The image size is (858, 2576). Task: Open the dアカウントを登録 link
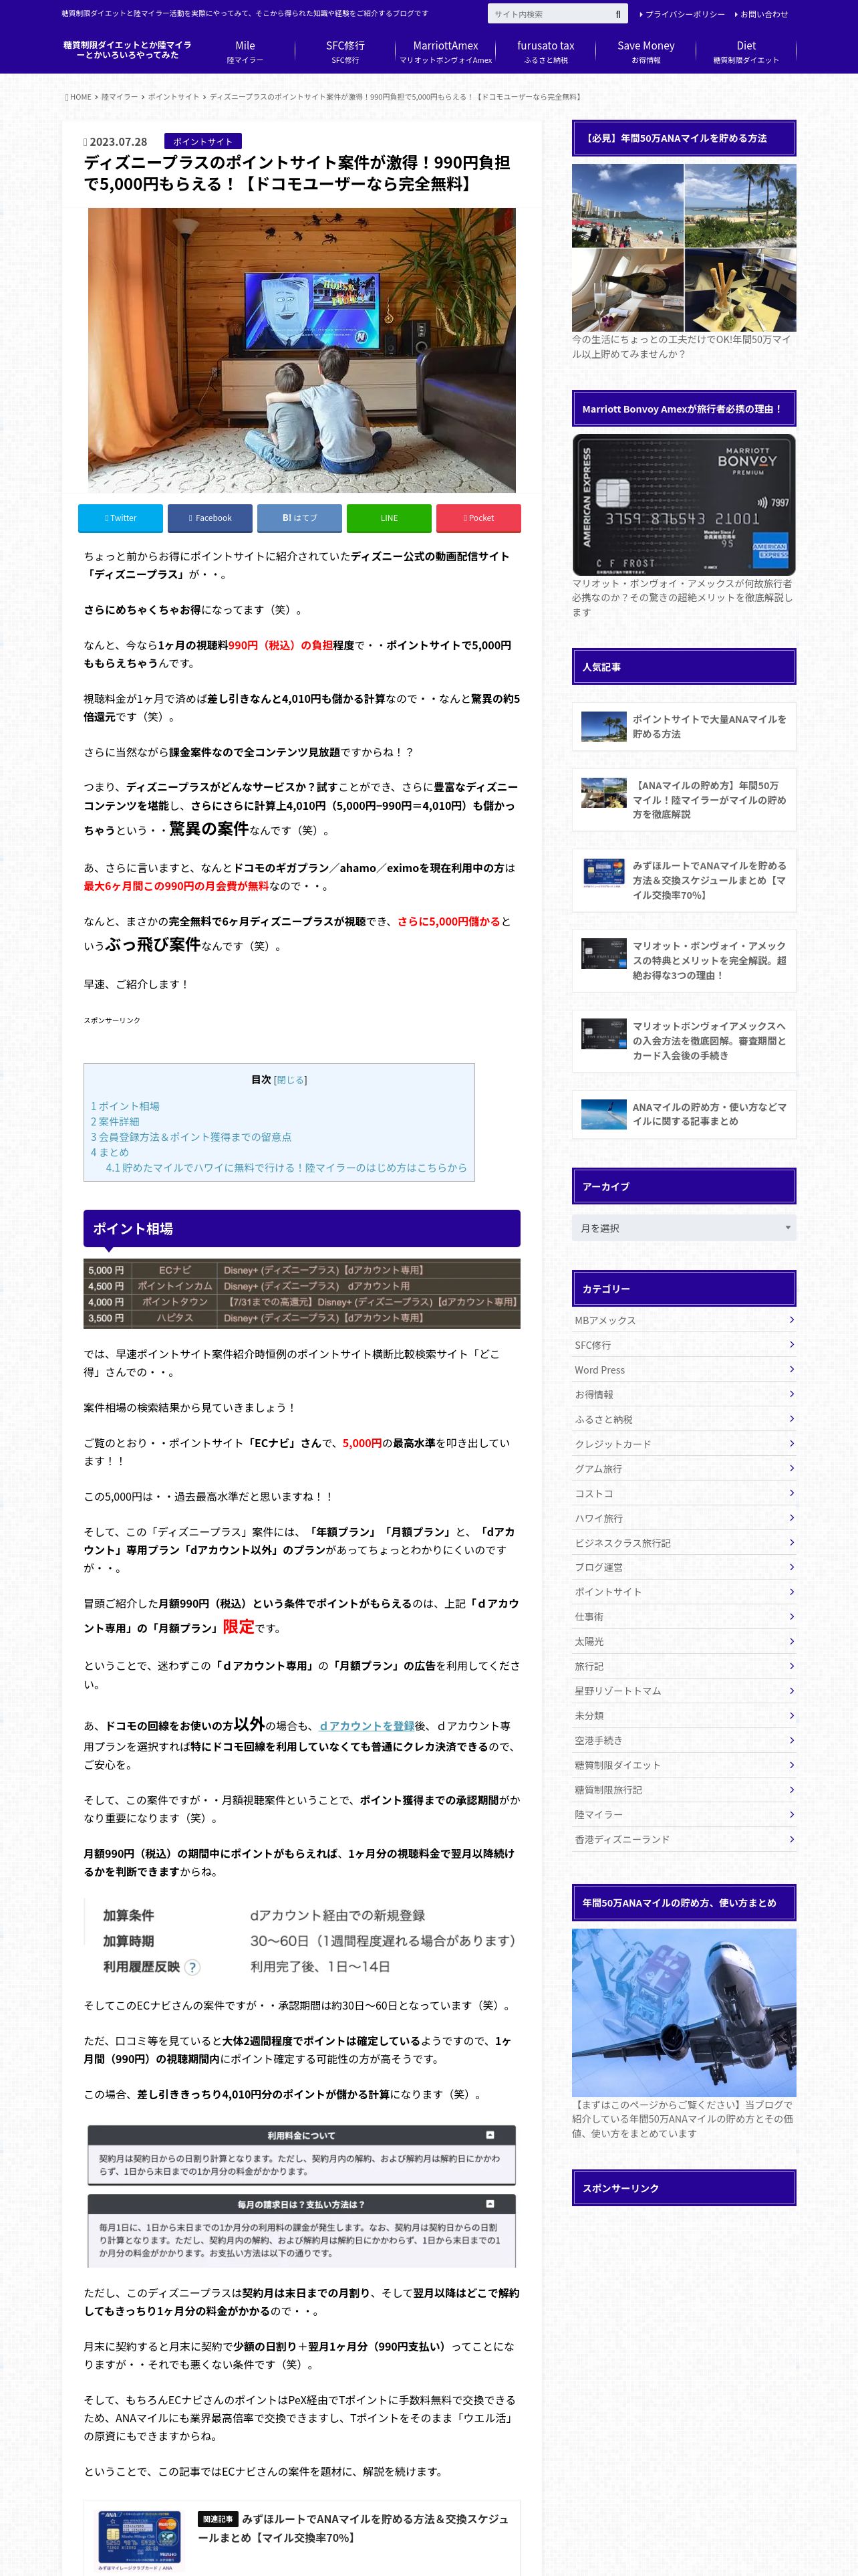tap(367, 1725)
